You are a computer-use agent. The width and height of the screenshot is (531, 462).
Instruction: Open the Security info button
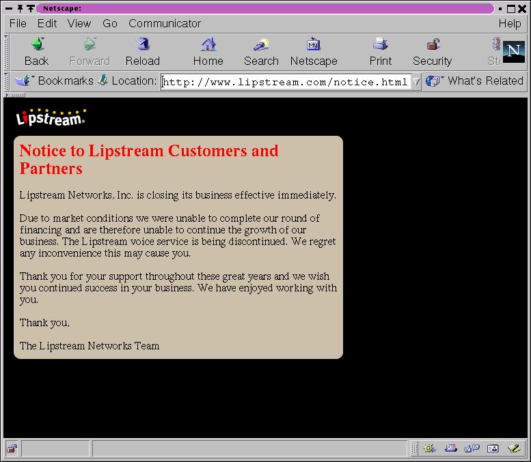tap(433, 51)
